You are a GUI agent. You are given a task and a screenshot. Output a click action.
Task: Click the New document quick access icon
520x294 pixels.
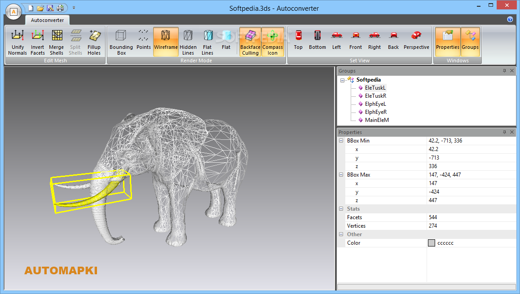(31, 8)
